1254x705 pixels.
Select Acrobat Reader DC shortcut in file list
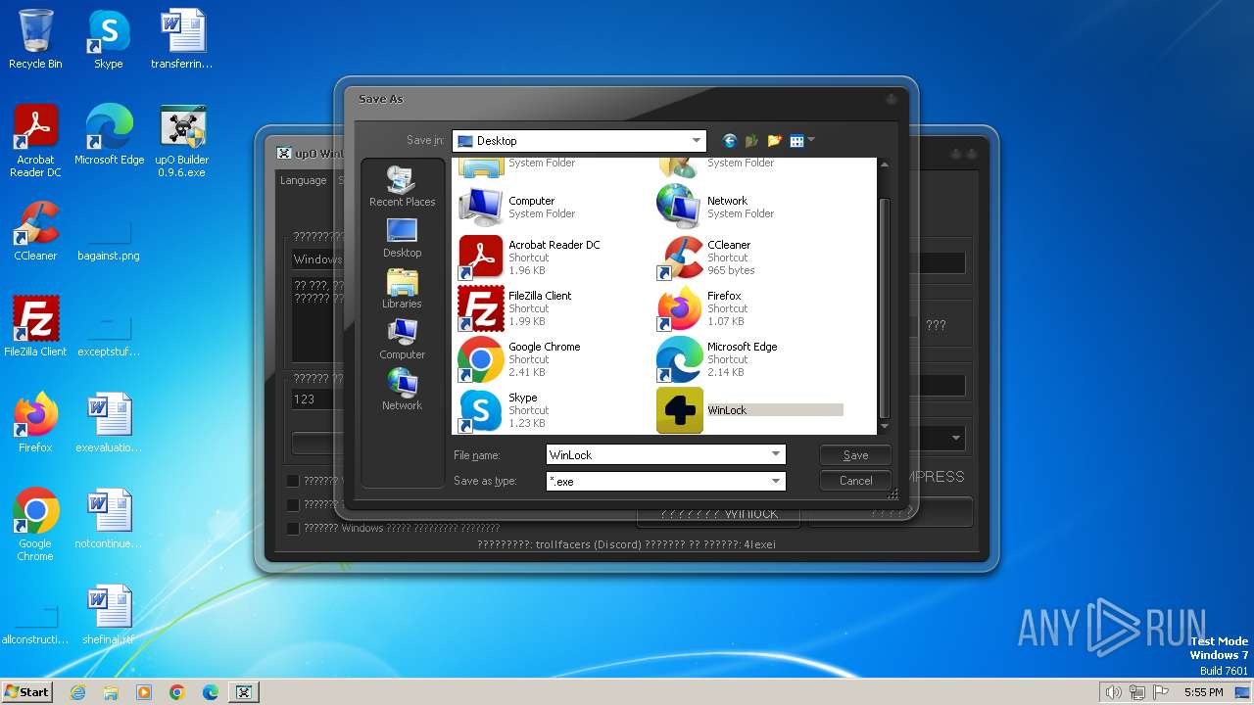click(x=530, y=257)
